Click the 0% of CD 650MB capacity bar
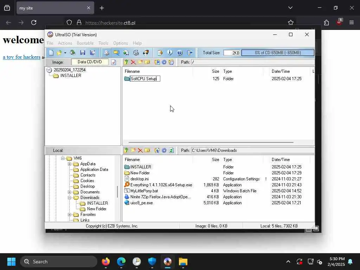This screenshot has height=270, width=360. click(278, 53)
